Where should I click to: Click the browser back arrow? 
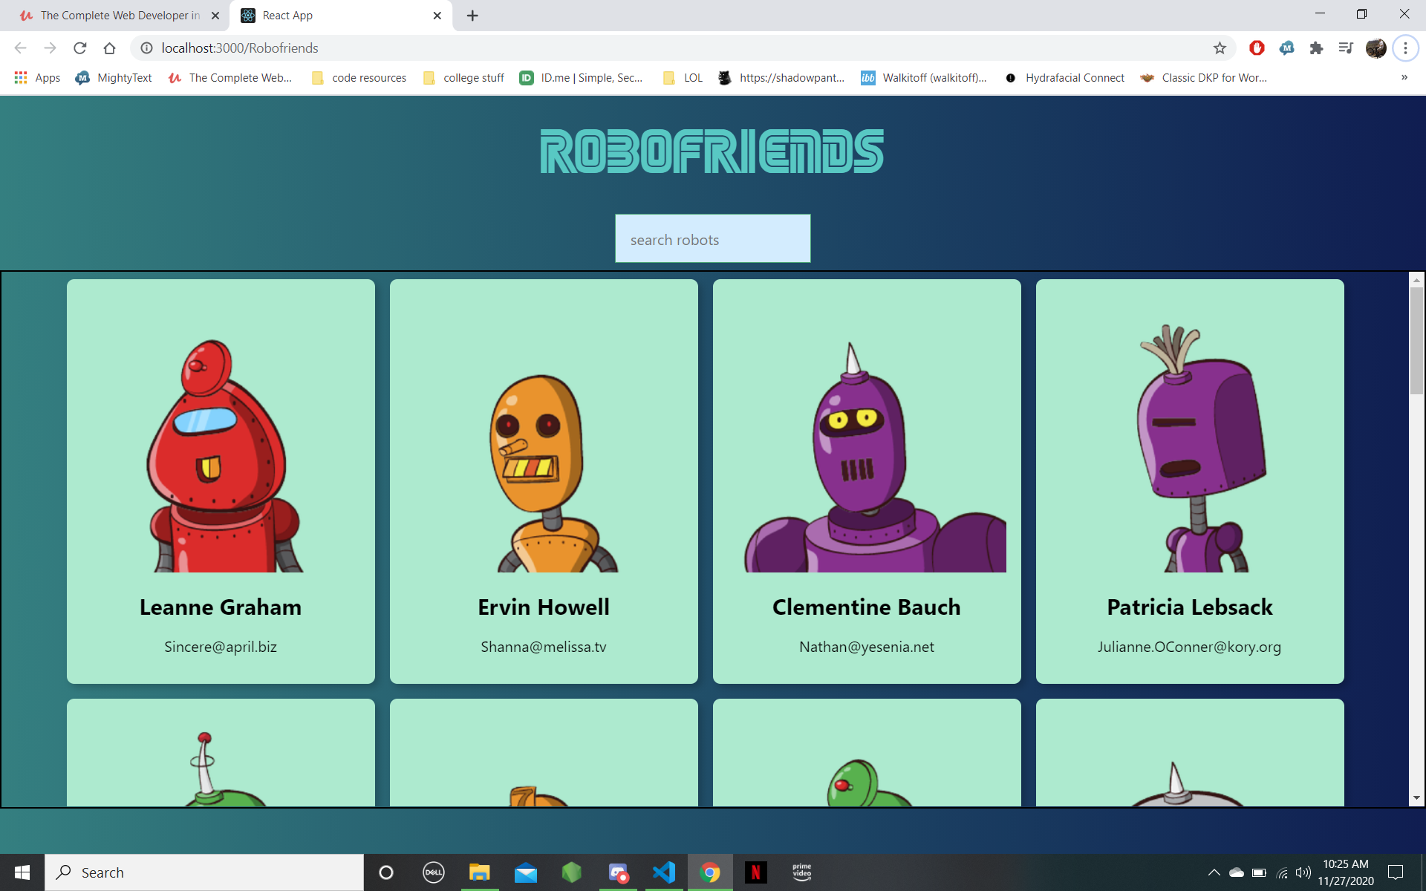coord(20,48)
